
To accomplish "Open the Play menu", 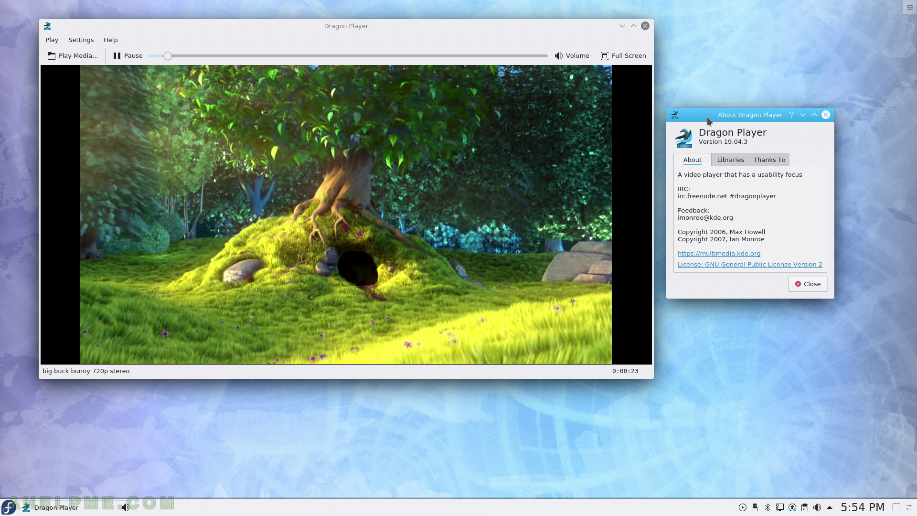I will pos(52,40).
